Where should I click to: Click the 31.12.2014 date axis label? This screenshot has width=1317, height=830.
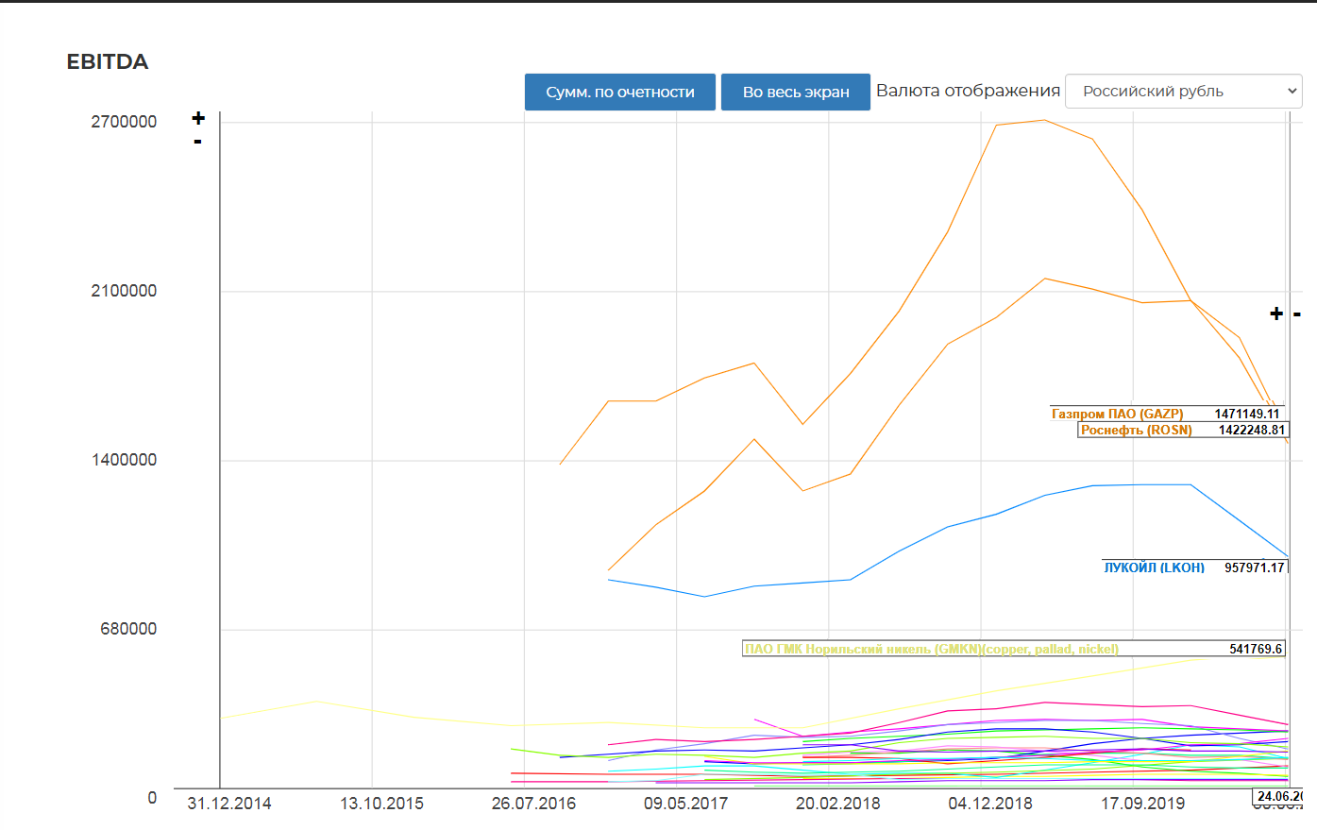[x=229, y=804]
